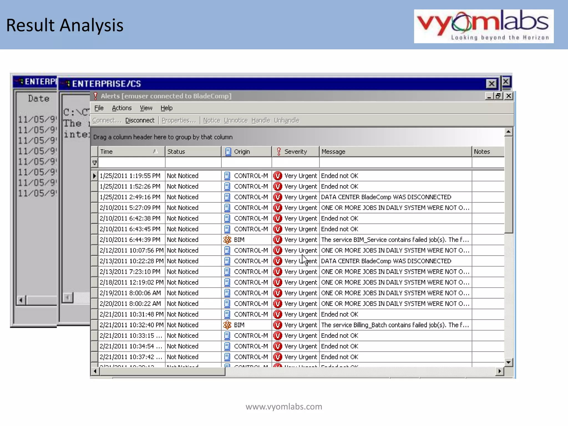Click the Notice toolbar button

coord(212,120)
